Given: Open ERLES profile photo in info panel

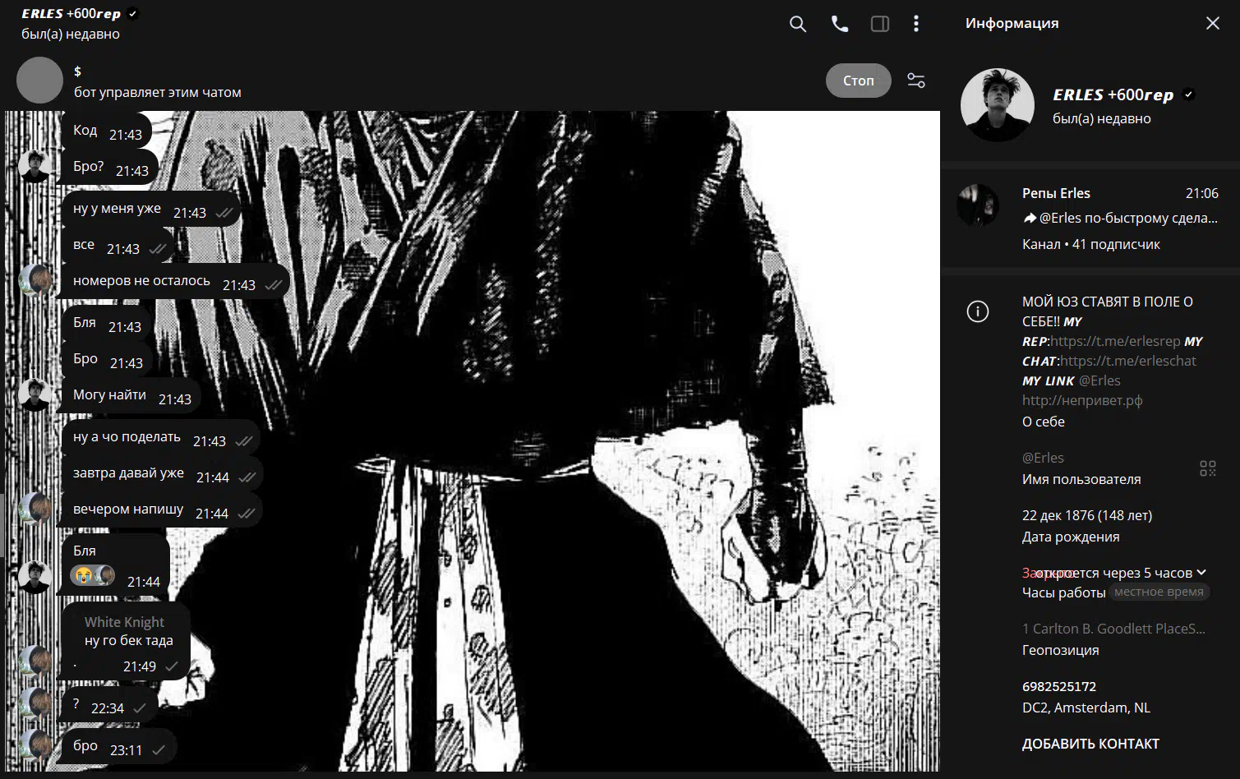Looking at the screenshot, I should [998, 105].
